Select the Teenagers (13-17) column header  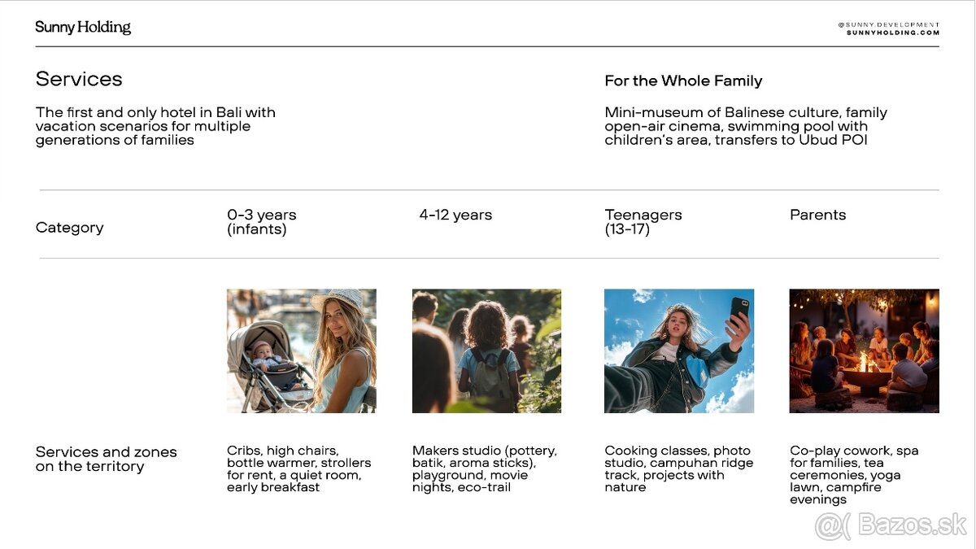[x=643, y=221]
